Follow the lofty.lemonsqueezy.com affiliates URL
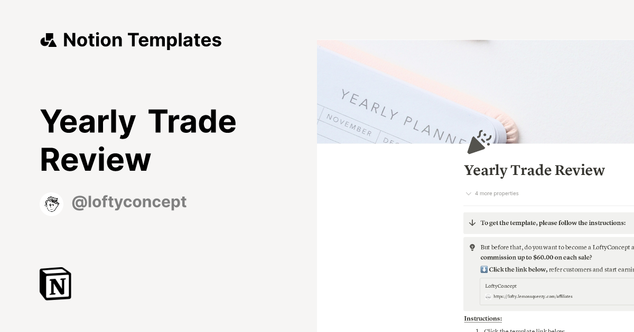This screenshot has height=332, width=634. tap(533, 297)
